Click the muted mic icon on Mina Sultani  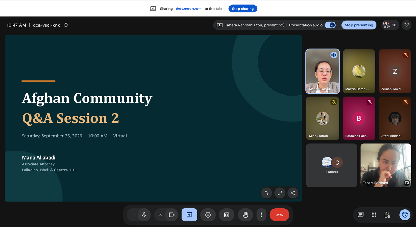[x=333, y=102]
